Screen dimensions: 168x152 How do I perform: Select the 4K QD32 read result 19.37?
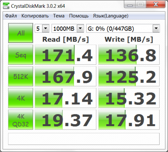coord(66,120)
